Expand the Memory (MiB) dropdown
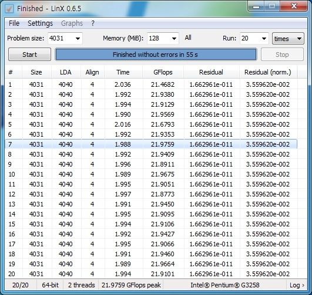This screenshot has width=312, height=295. point(174,39)
